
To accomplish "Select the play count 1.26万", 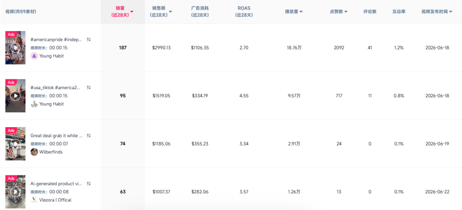I will click(x=294, y=192).
